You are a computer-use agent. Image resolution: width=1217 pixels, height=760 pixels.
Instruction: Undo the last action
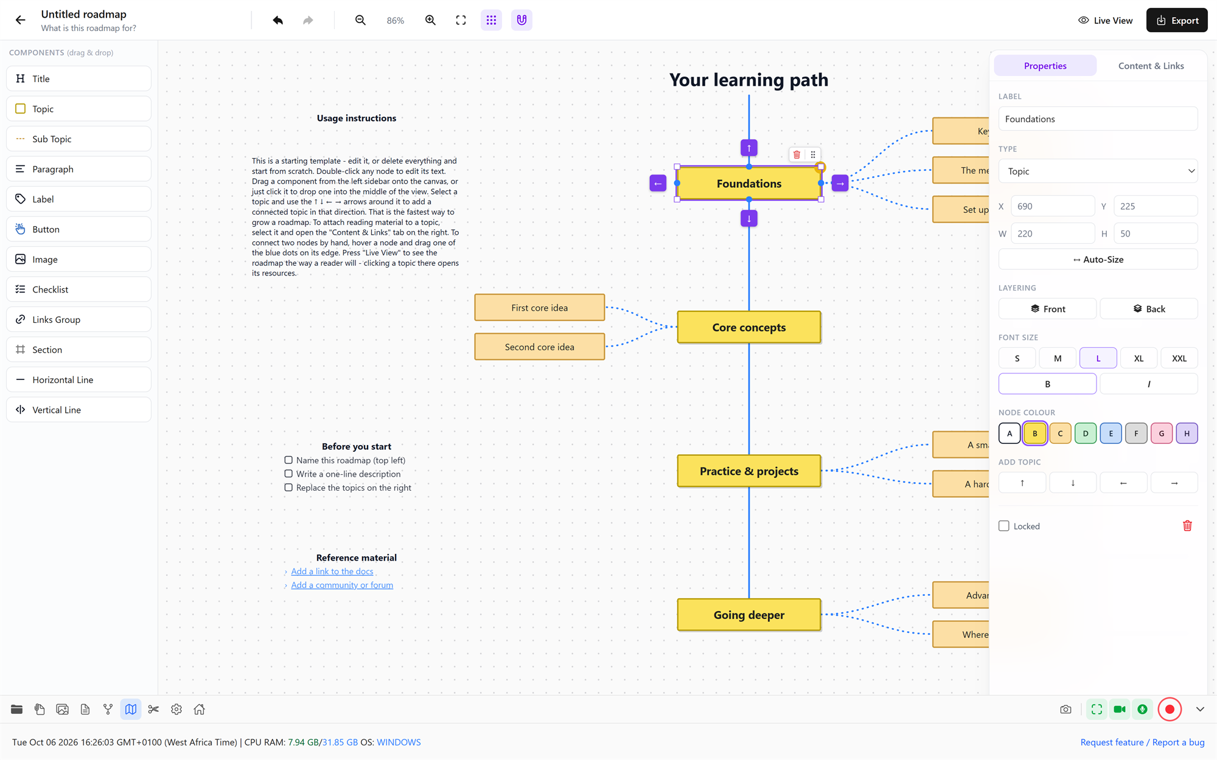(278, 20)
